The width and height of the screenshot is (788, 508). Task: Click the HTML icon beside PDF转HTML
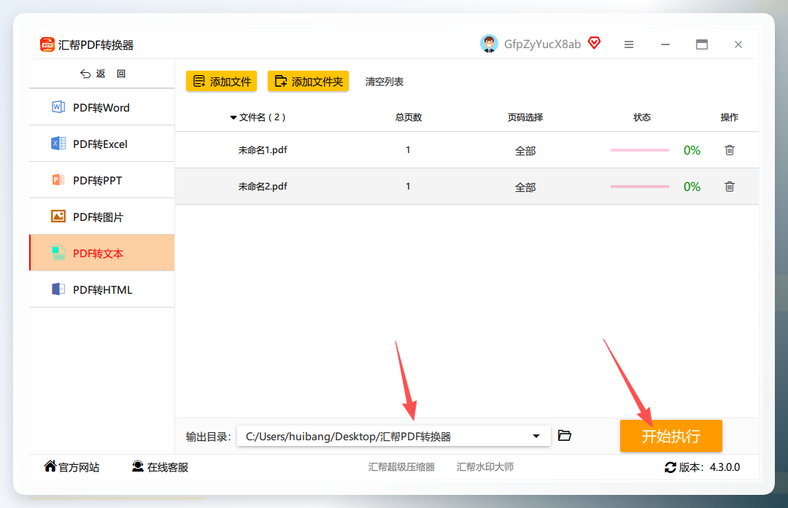(58, 289)
